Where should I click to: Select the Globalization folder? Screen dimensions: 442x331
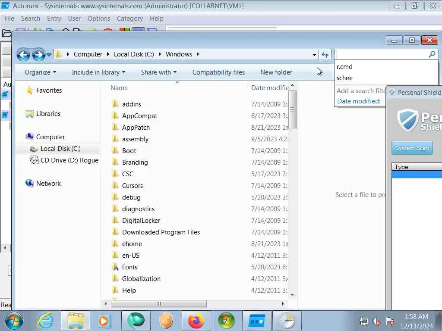[141, 279]
